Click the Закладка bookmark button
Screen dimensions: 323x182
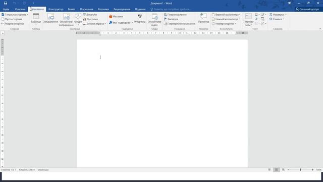(x=171, y=19)
